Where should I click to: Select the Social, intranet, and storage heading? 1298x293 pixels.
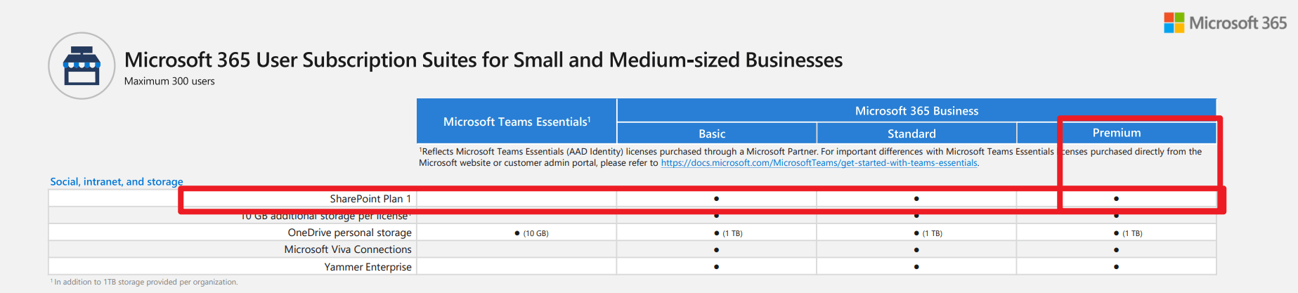pyautogui.click(x=117, y=181)
